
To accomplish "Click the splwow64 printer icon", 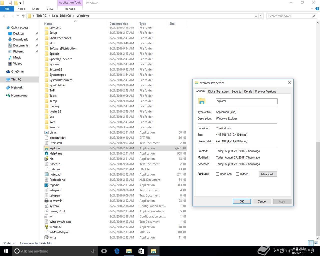I will click(x=46, y=201).
